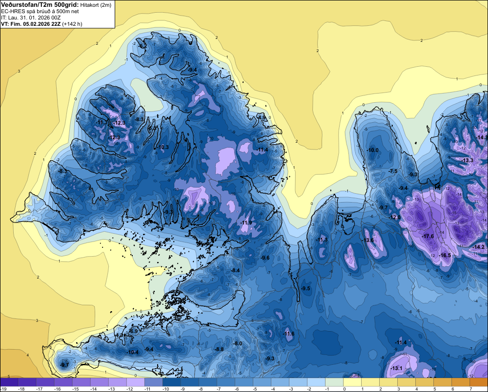Screen dimensions: 488x392
Task: Click the -19 legend scale label
Action: (x=4, y=389)
